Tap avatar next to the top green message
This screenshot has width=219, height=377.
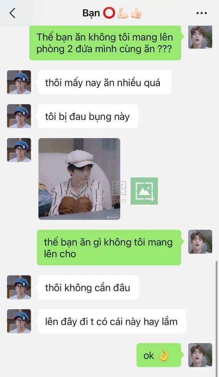tap(200, 37)
